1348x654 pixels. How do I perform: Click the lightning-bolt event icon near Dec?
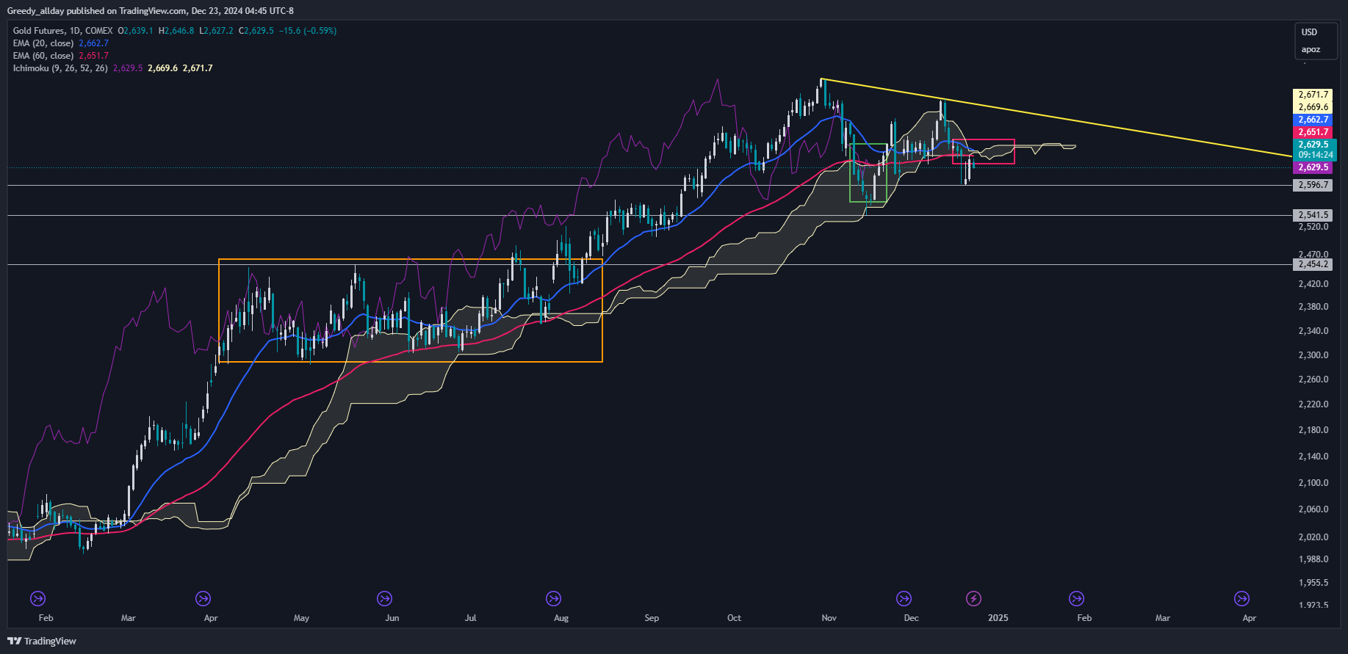tap(973, 599)
